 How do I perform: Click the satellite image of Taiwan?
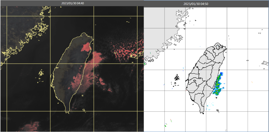pos(72,69)
